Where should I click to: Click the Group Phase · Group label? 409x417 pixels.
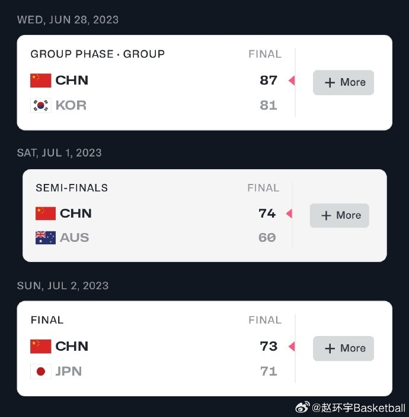pyautogui.click(x=98, y=54)
